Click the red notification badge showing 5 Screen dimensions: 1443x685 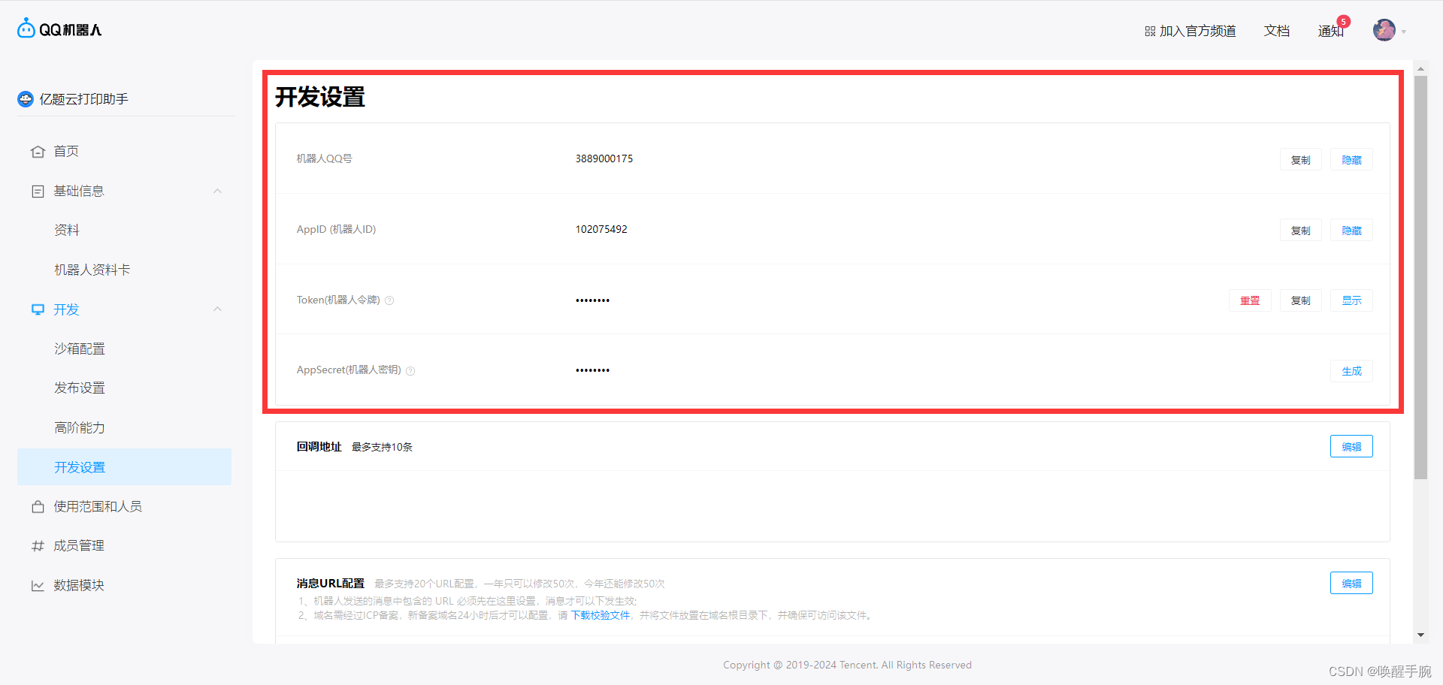[1344, 22]
